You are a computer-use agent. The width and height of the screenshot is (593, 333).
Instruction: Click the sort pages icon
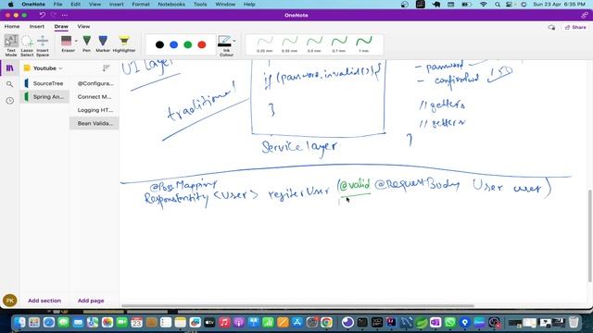point(106,68)
